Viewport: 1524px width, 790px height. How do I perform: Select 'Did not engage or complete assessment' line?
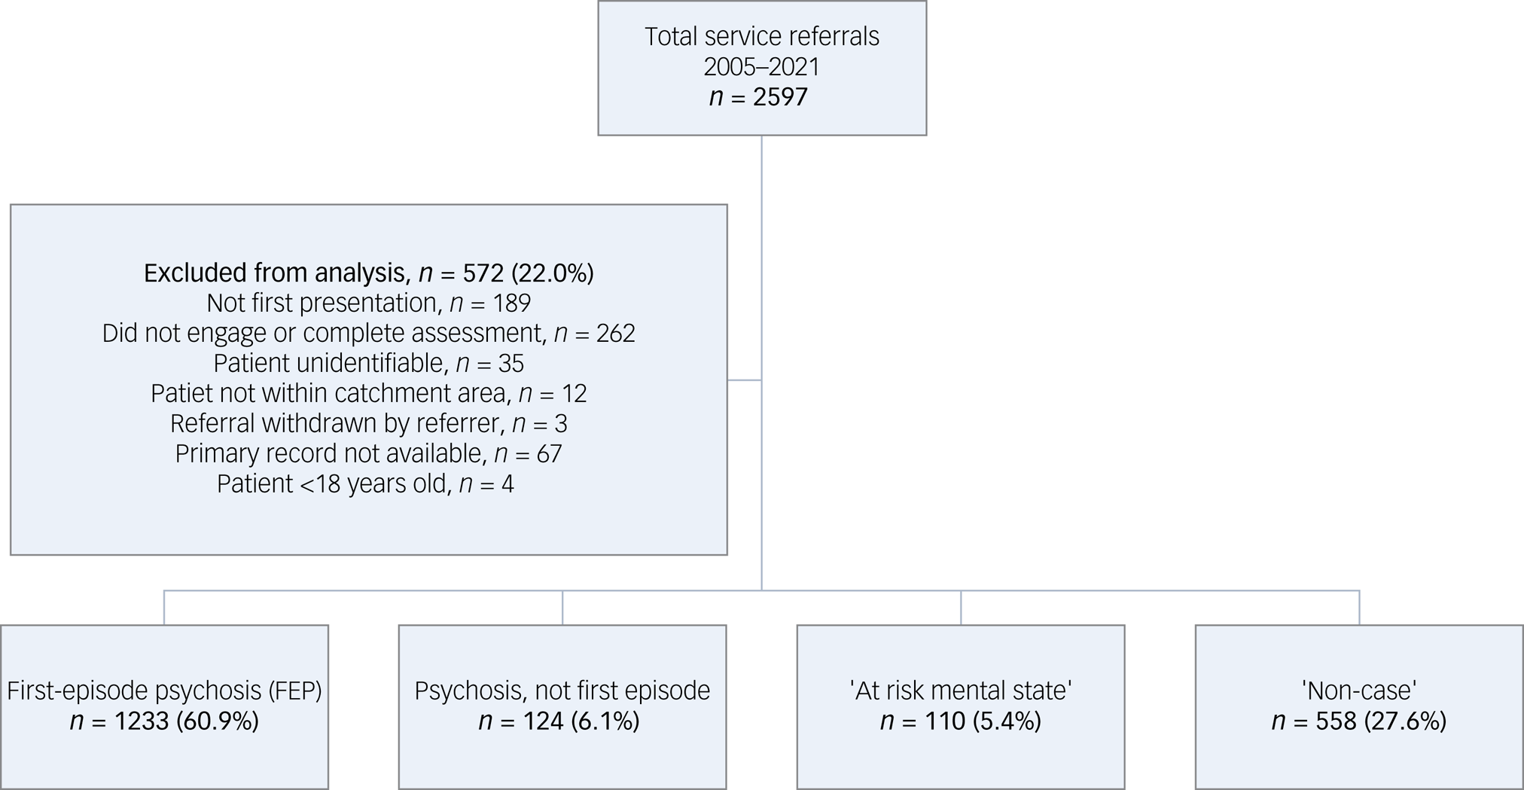(x=368, y=333)
